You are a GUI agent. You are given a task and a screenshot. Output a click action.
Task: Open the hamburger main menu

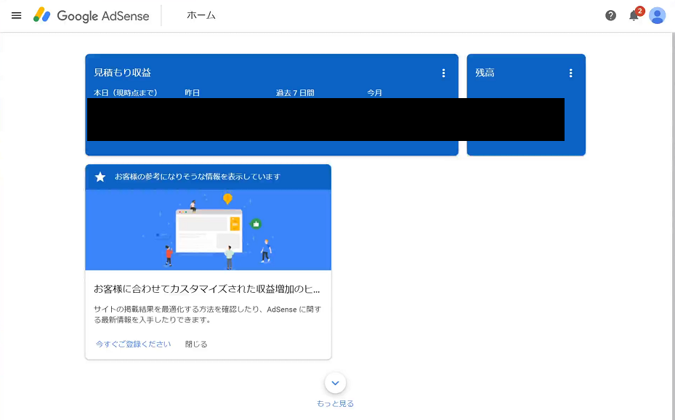pos(17,16)
